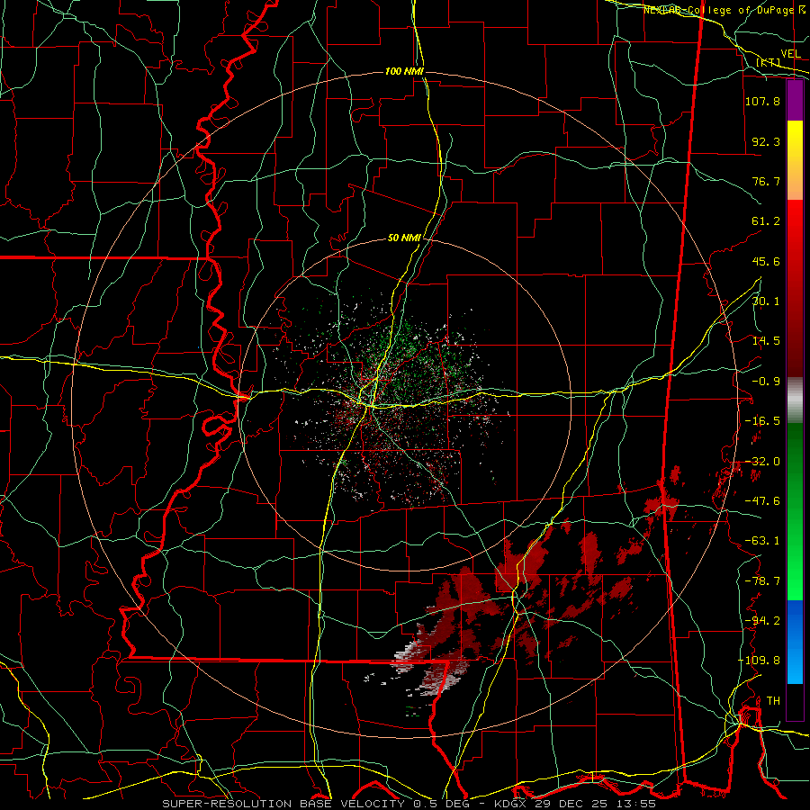
Task: Click the 50 NMI range ring label
Action: click(404, 238)
